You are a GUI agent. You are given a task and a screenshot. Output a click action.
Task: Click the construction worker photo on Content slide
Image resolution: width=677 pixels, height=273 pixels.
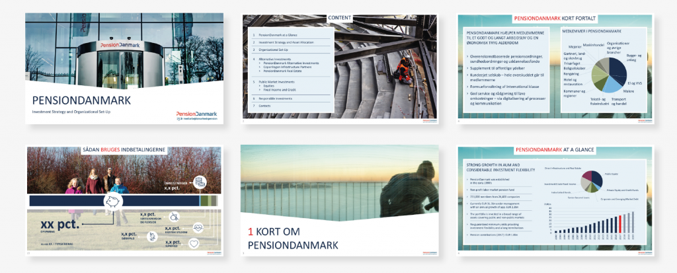pos(386,67)
